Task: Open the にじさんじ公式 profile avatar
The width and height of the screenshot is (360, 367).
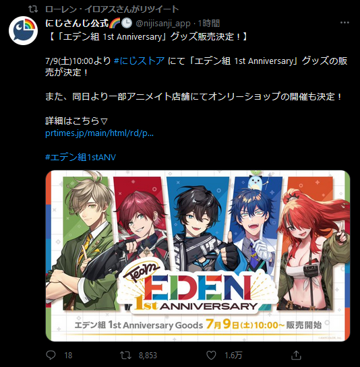Action: [x=23, y=30]
